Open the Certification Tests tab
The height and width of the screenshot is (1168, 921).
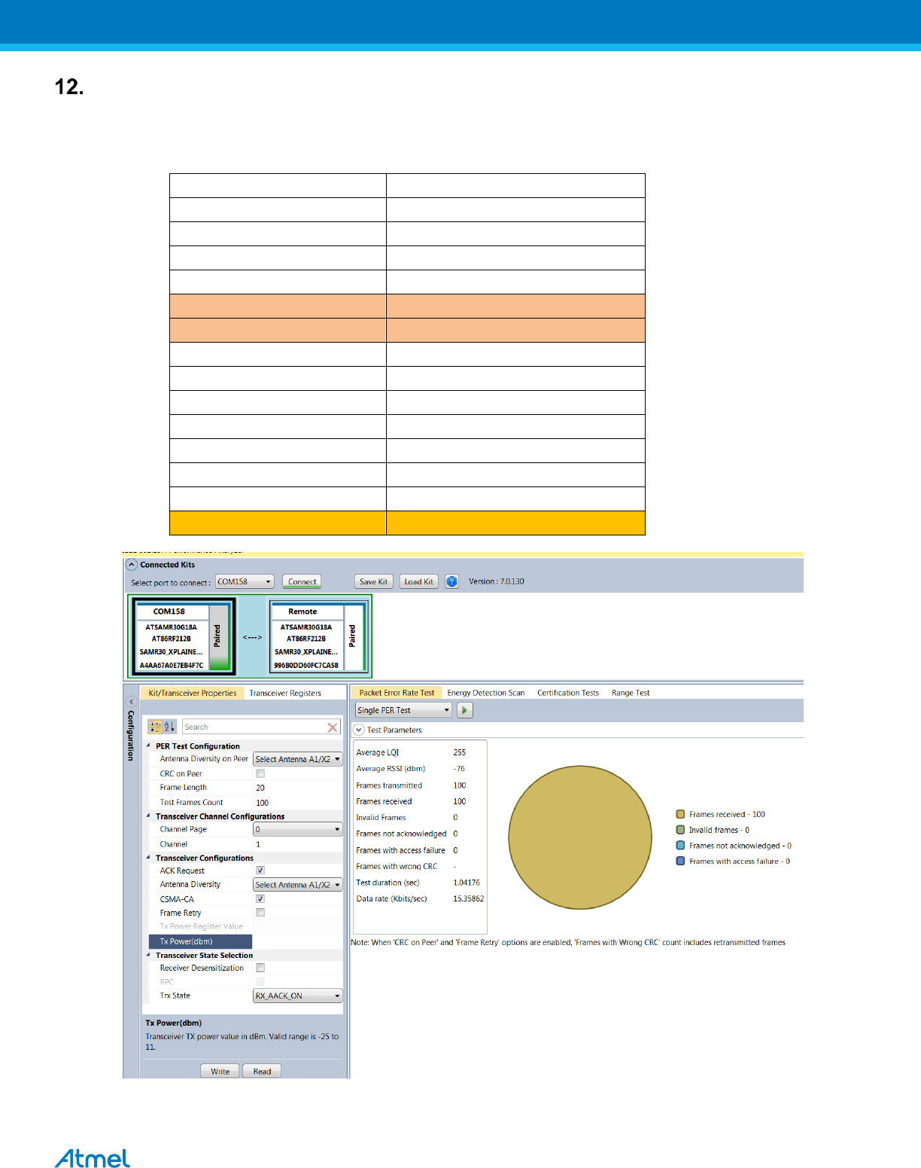(568, 693)
